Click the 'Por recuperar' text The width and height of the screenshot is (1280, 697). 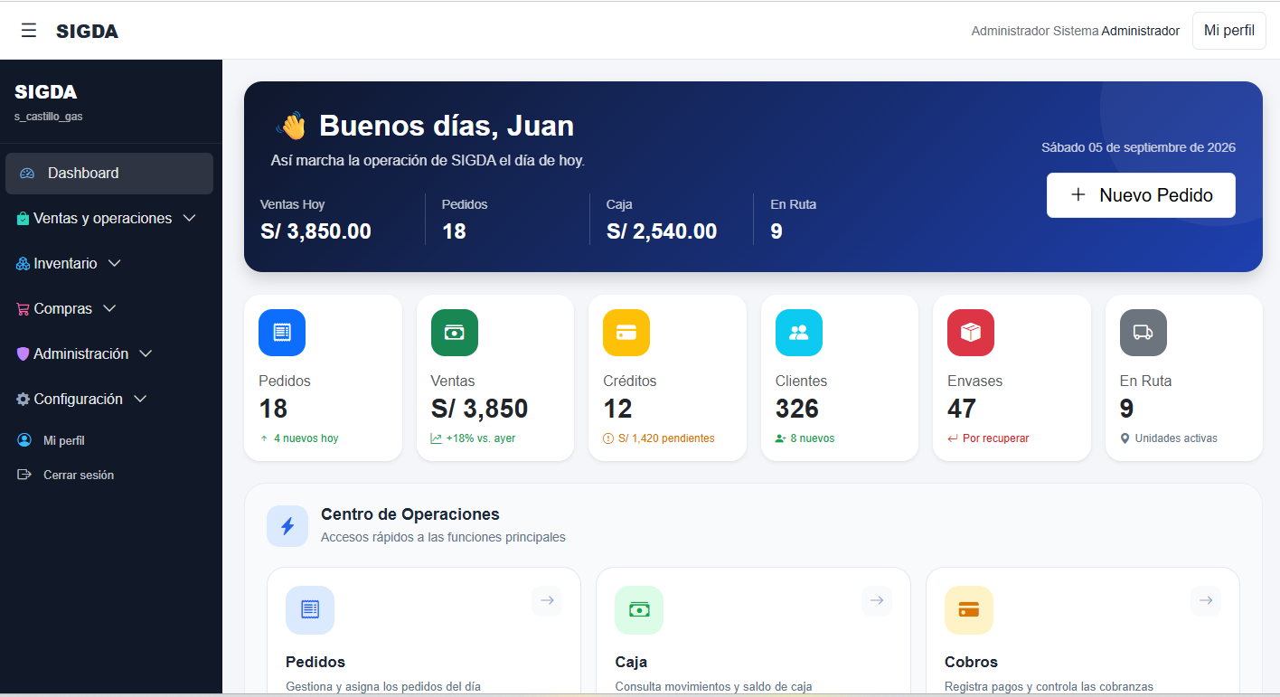996,438
